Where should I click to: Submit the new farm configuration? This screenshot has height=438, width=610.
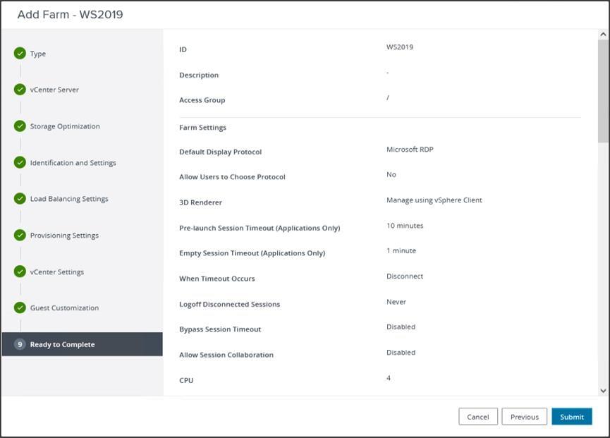571,417
